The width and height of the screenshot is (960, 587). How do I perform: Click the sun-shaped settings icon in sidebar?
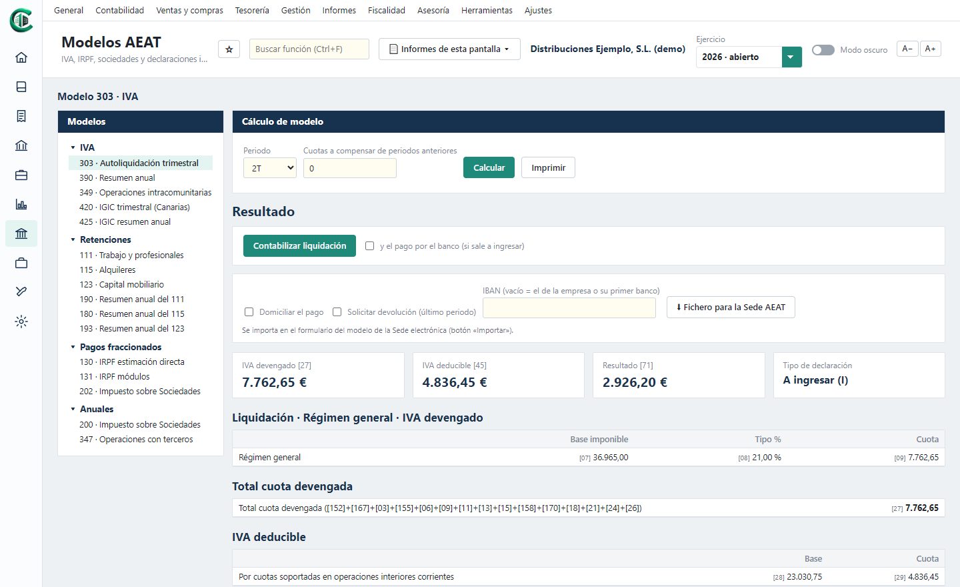coord(21,322)
